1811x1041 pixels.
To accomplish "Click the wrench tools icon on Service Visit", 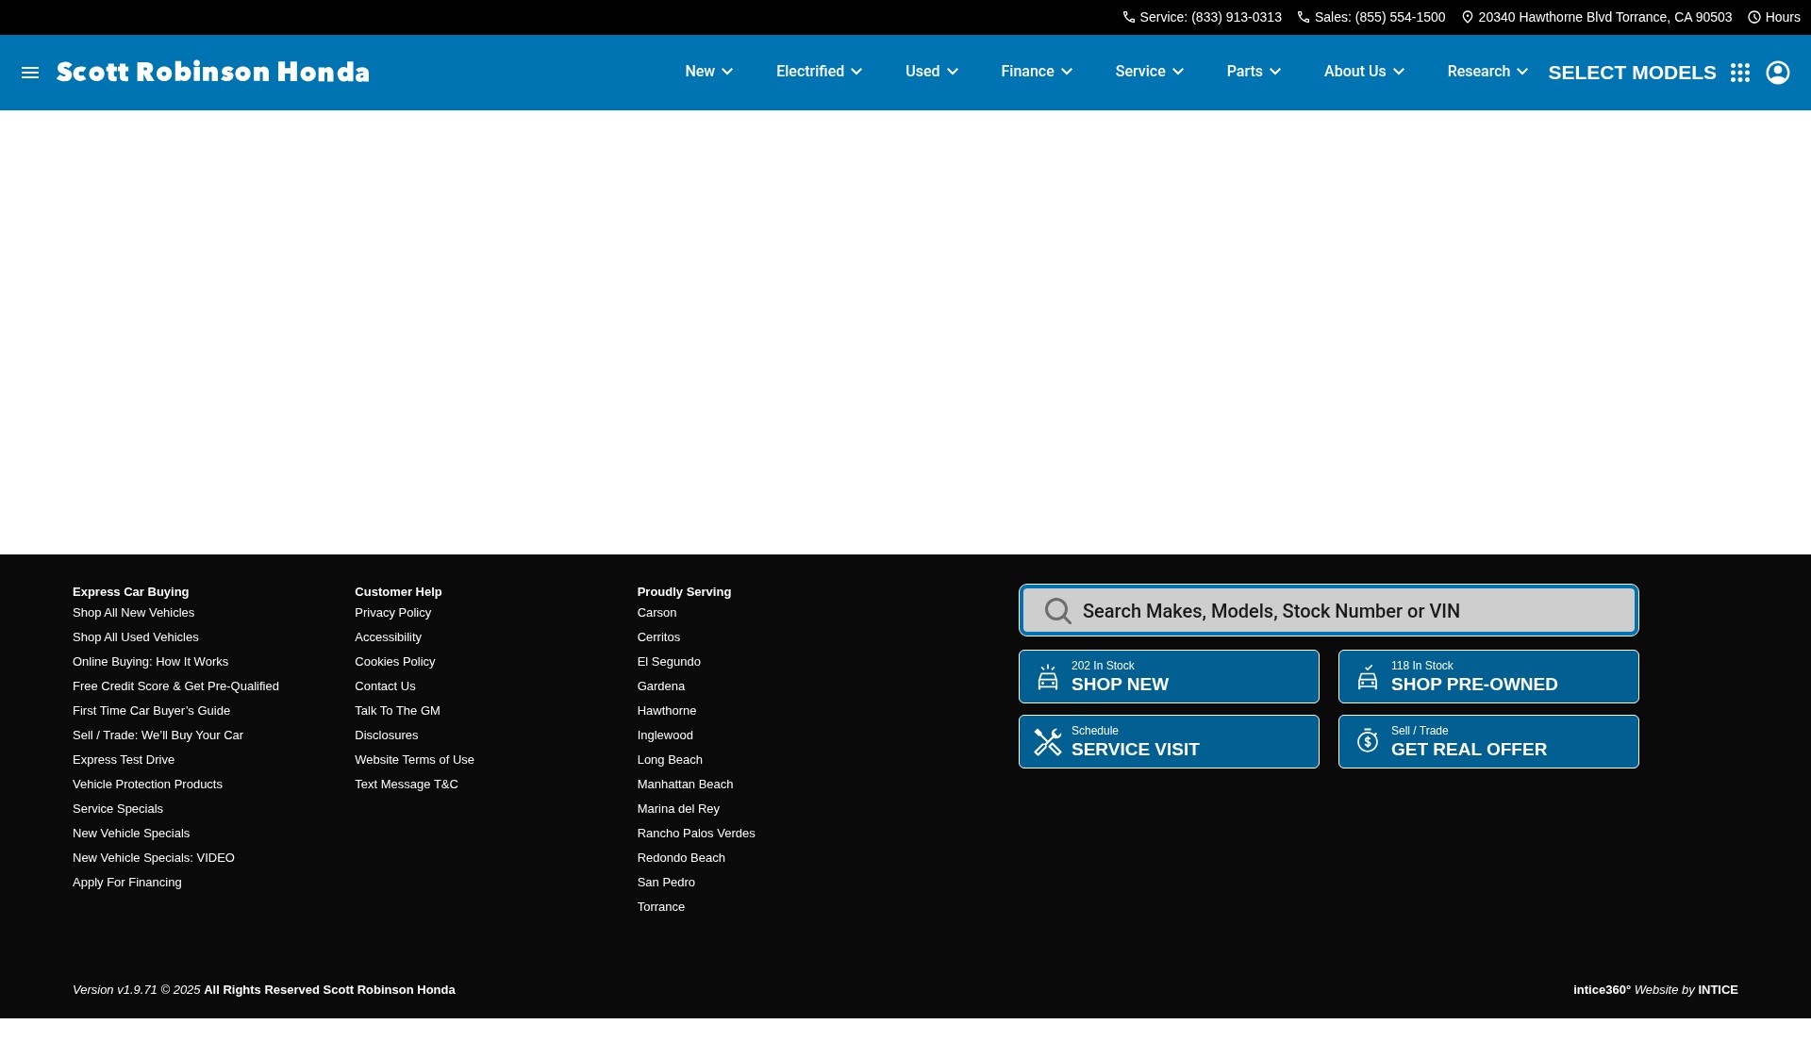I will (1048, 741).
